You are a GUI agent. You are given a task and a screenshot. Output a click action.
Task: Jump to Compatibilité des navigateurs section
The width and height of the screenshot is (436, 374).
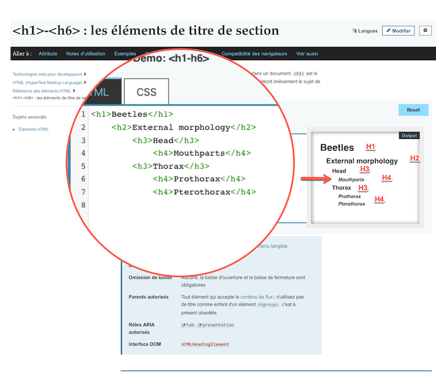coord(254,54)
